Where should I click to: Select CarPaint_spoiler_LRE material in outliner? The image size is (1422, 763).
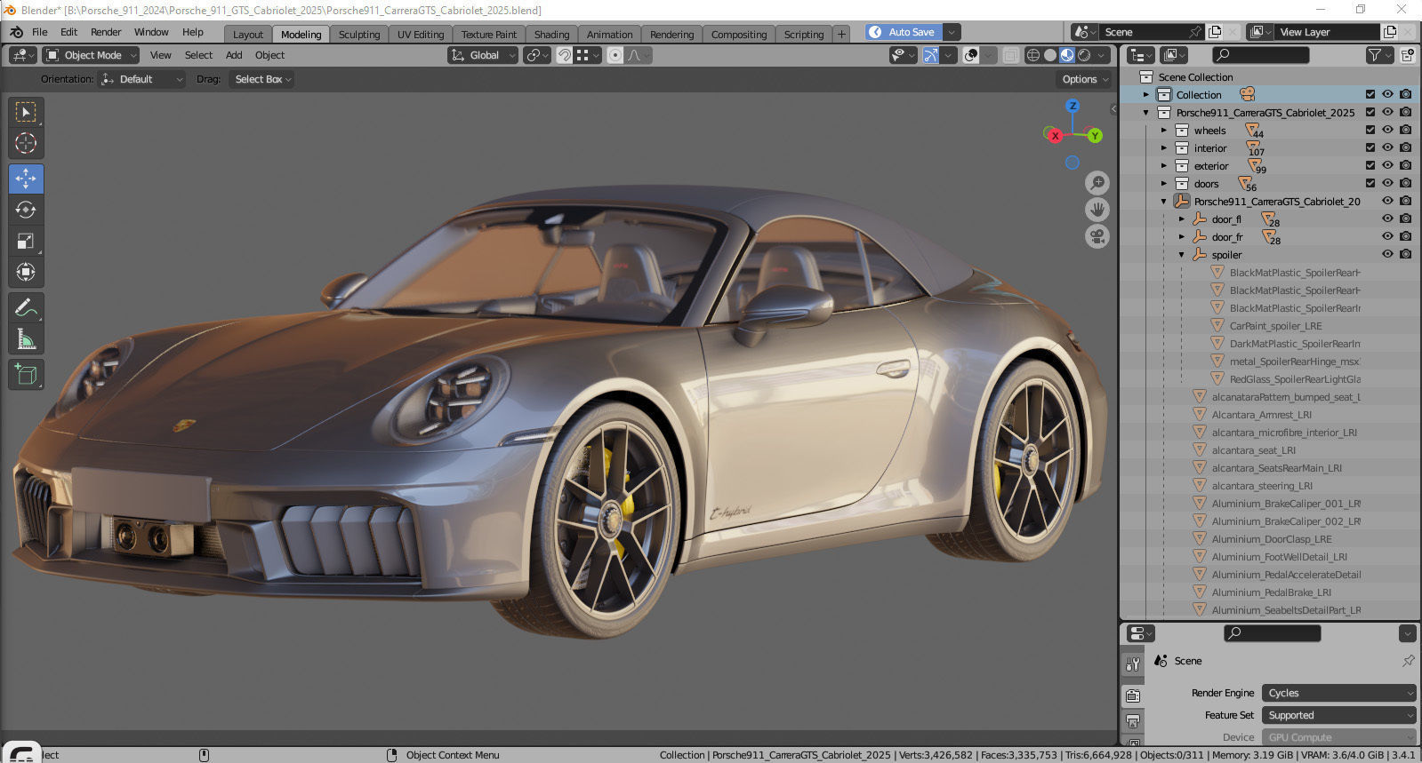click(x=1275, y=326)
